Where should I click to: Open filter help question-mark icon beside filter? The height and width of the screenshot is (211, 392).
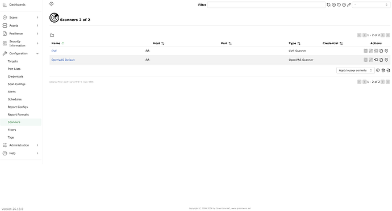point(344,5)
